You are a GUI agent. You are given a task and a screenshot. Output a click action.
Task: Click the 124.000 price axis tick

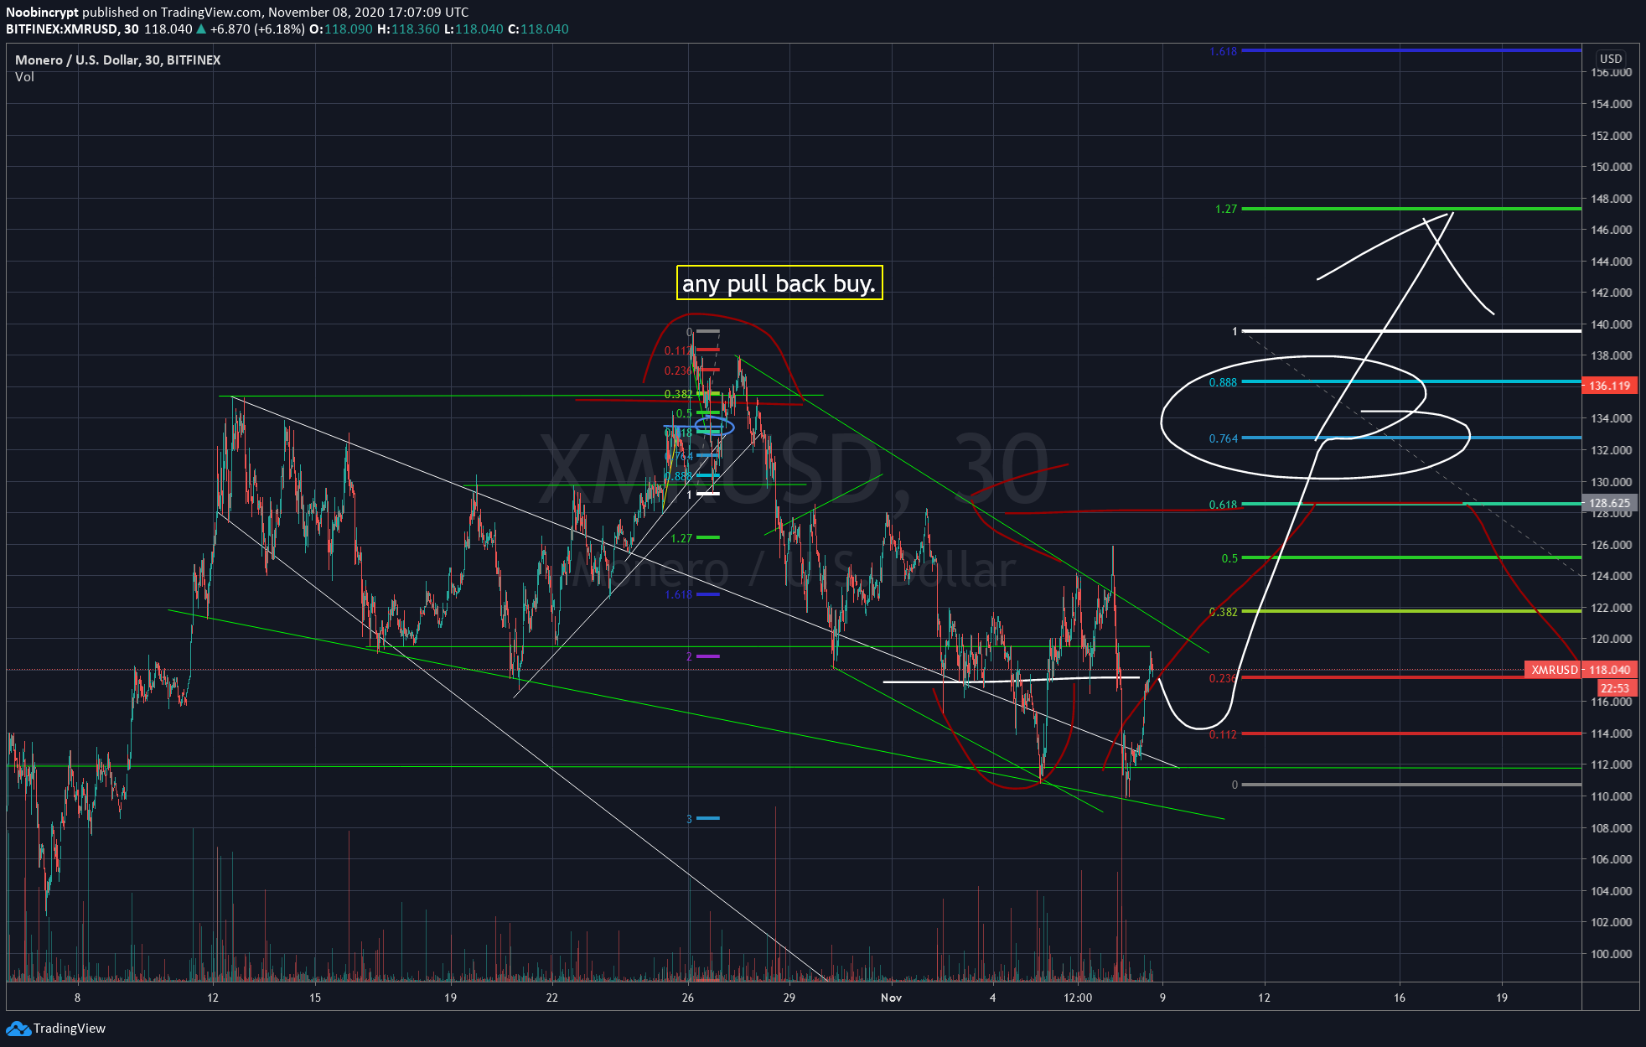[1611, 576]
